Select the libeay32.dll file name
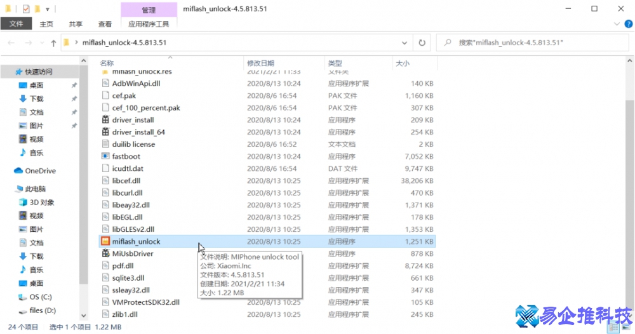The image size is (635, 334). click(131, 205)
